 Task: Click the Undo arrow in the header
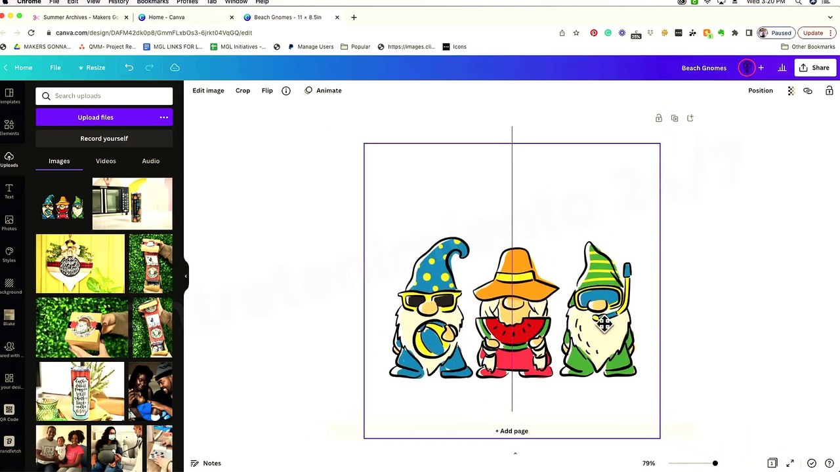129,68
